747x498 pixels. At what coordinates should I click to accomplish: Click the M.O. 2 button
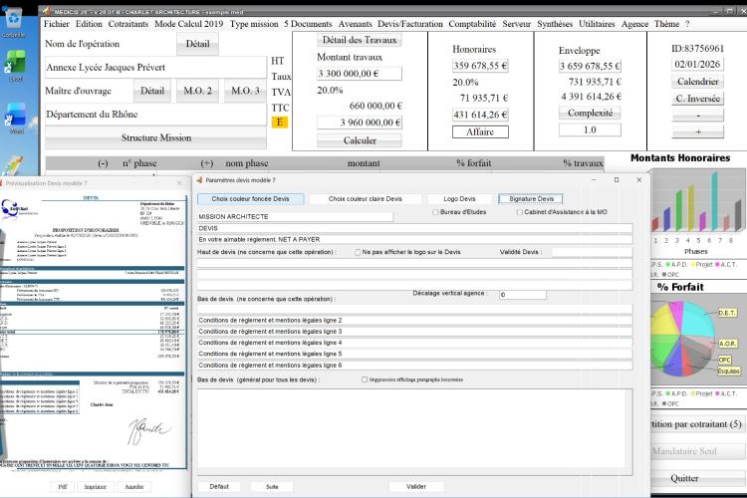point(198,91)
